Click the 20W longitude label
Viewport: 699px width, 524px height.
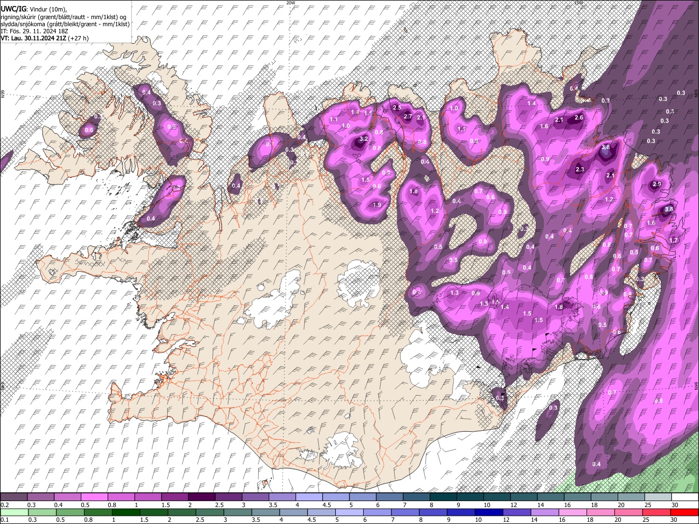(x=291, y=3)
